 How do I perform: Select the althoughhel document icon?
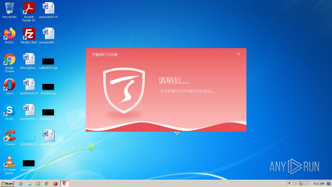29,61
